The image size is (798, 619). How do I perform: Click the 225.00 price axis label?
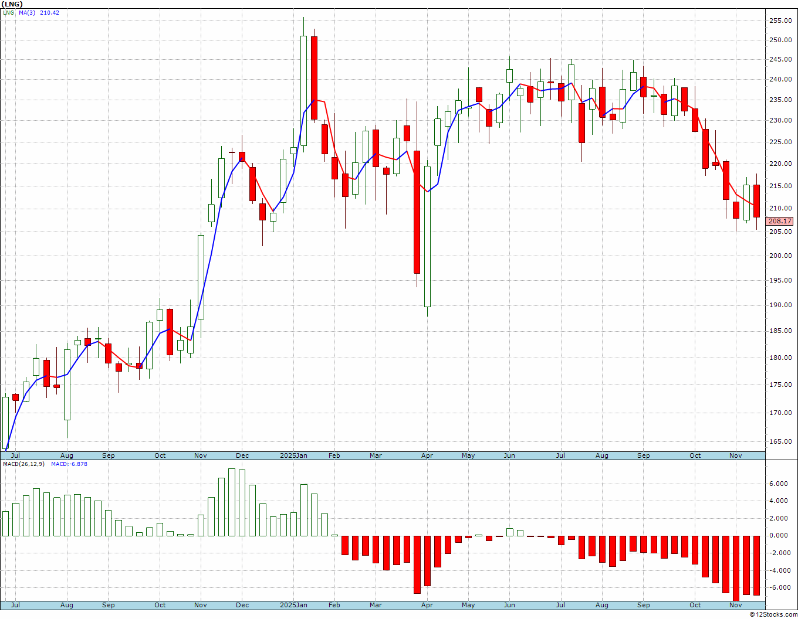[780, 142]
